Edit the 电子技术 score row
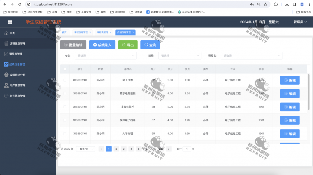This screenshot has height=175, width=313. [290, 80]
